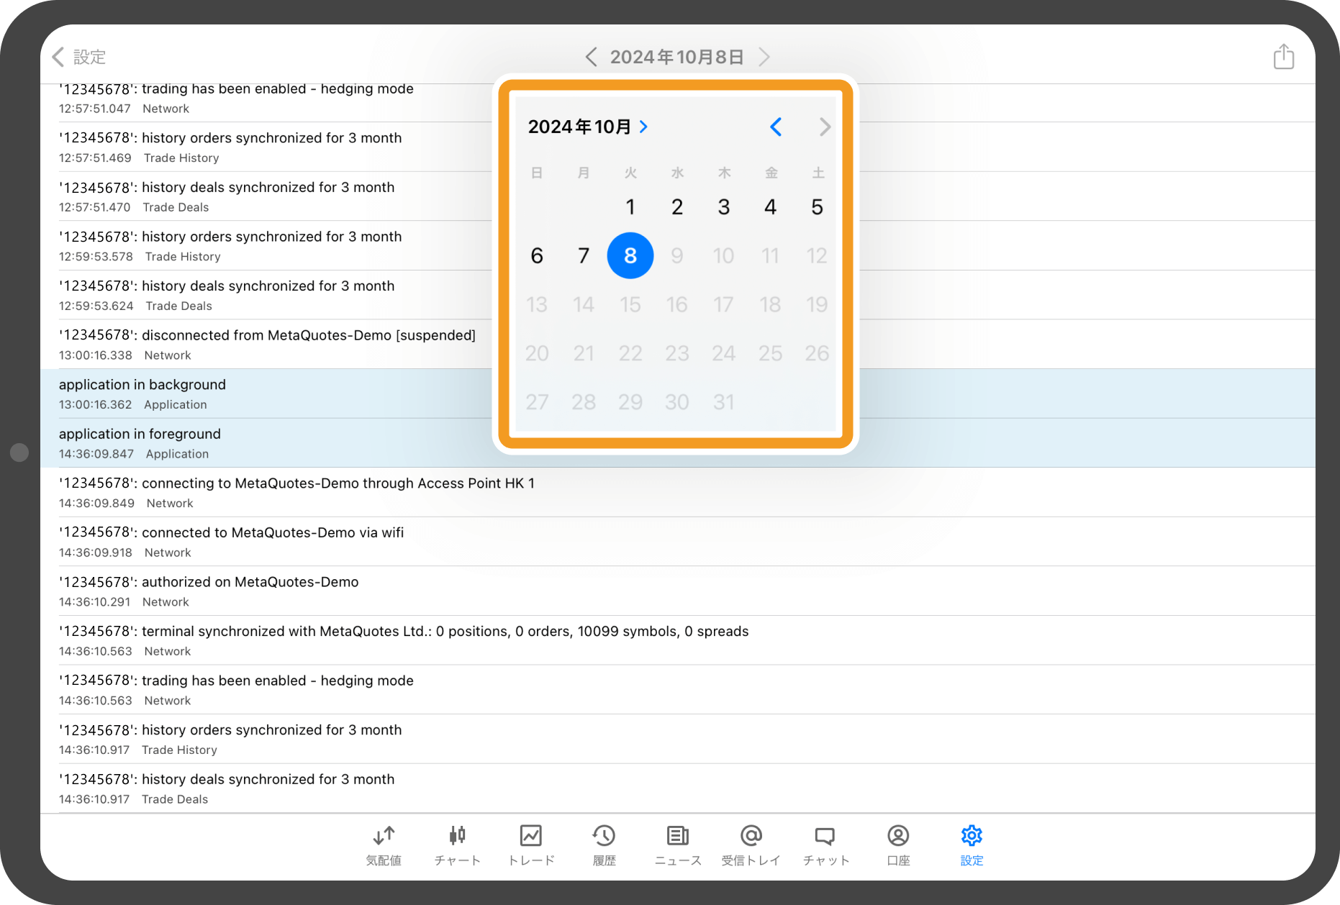The image size is (1340, 905).
Task: Go back to 設定 with the back chevron
Action: point(59,57)
